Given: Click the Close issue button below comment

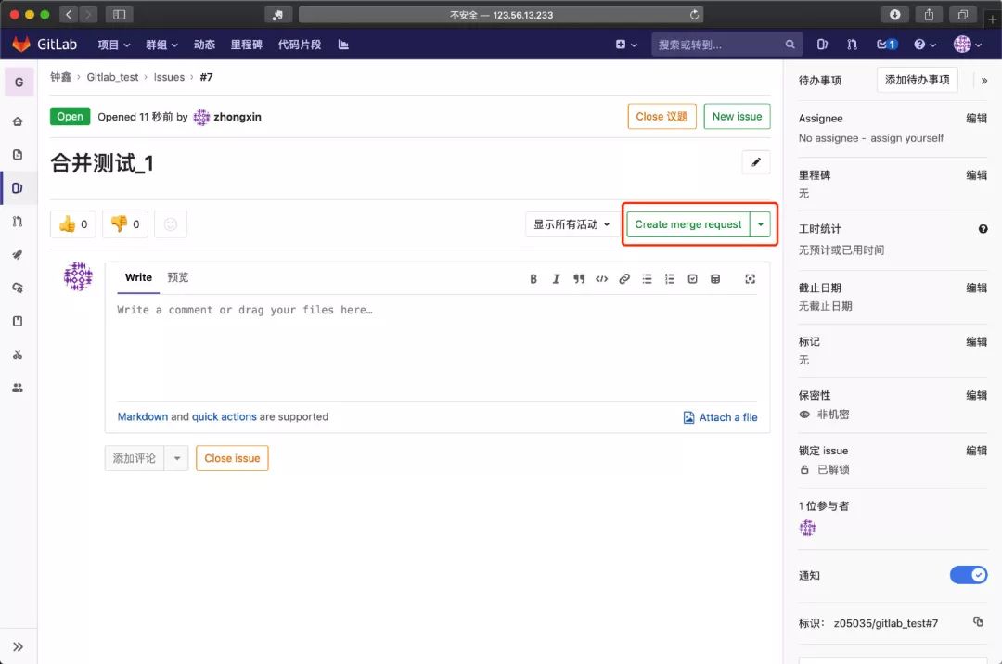Looking at the screenshot, I should tap(232, 458).
